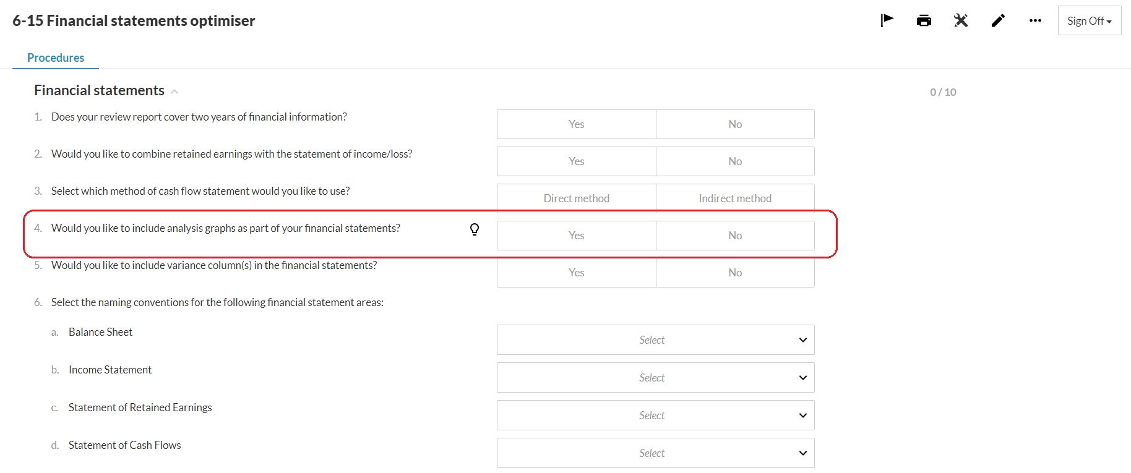
Task: Click the lightbulb guidance icon on question 4
Action: 475,229
